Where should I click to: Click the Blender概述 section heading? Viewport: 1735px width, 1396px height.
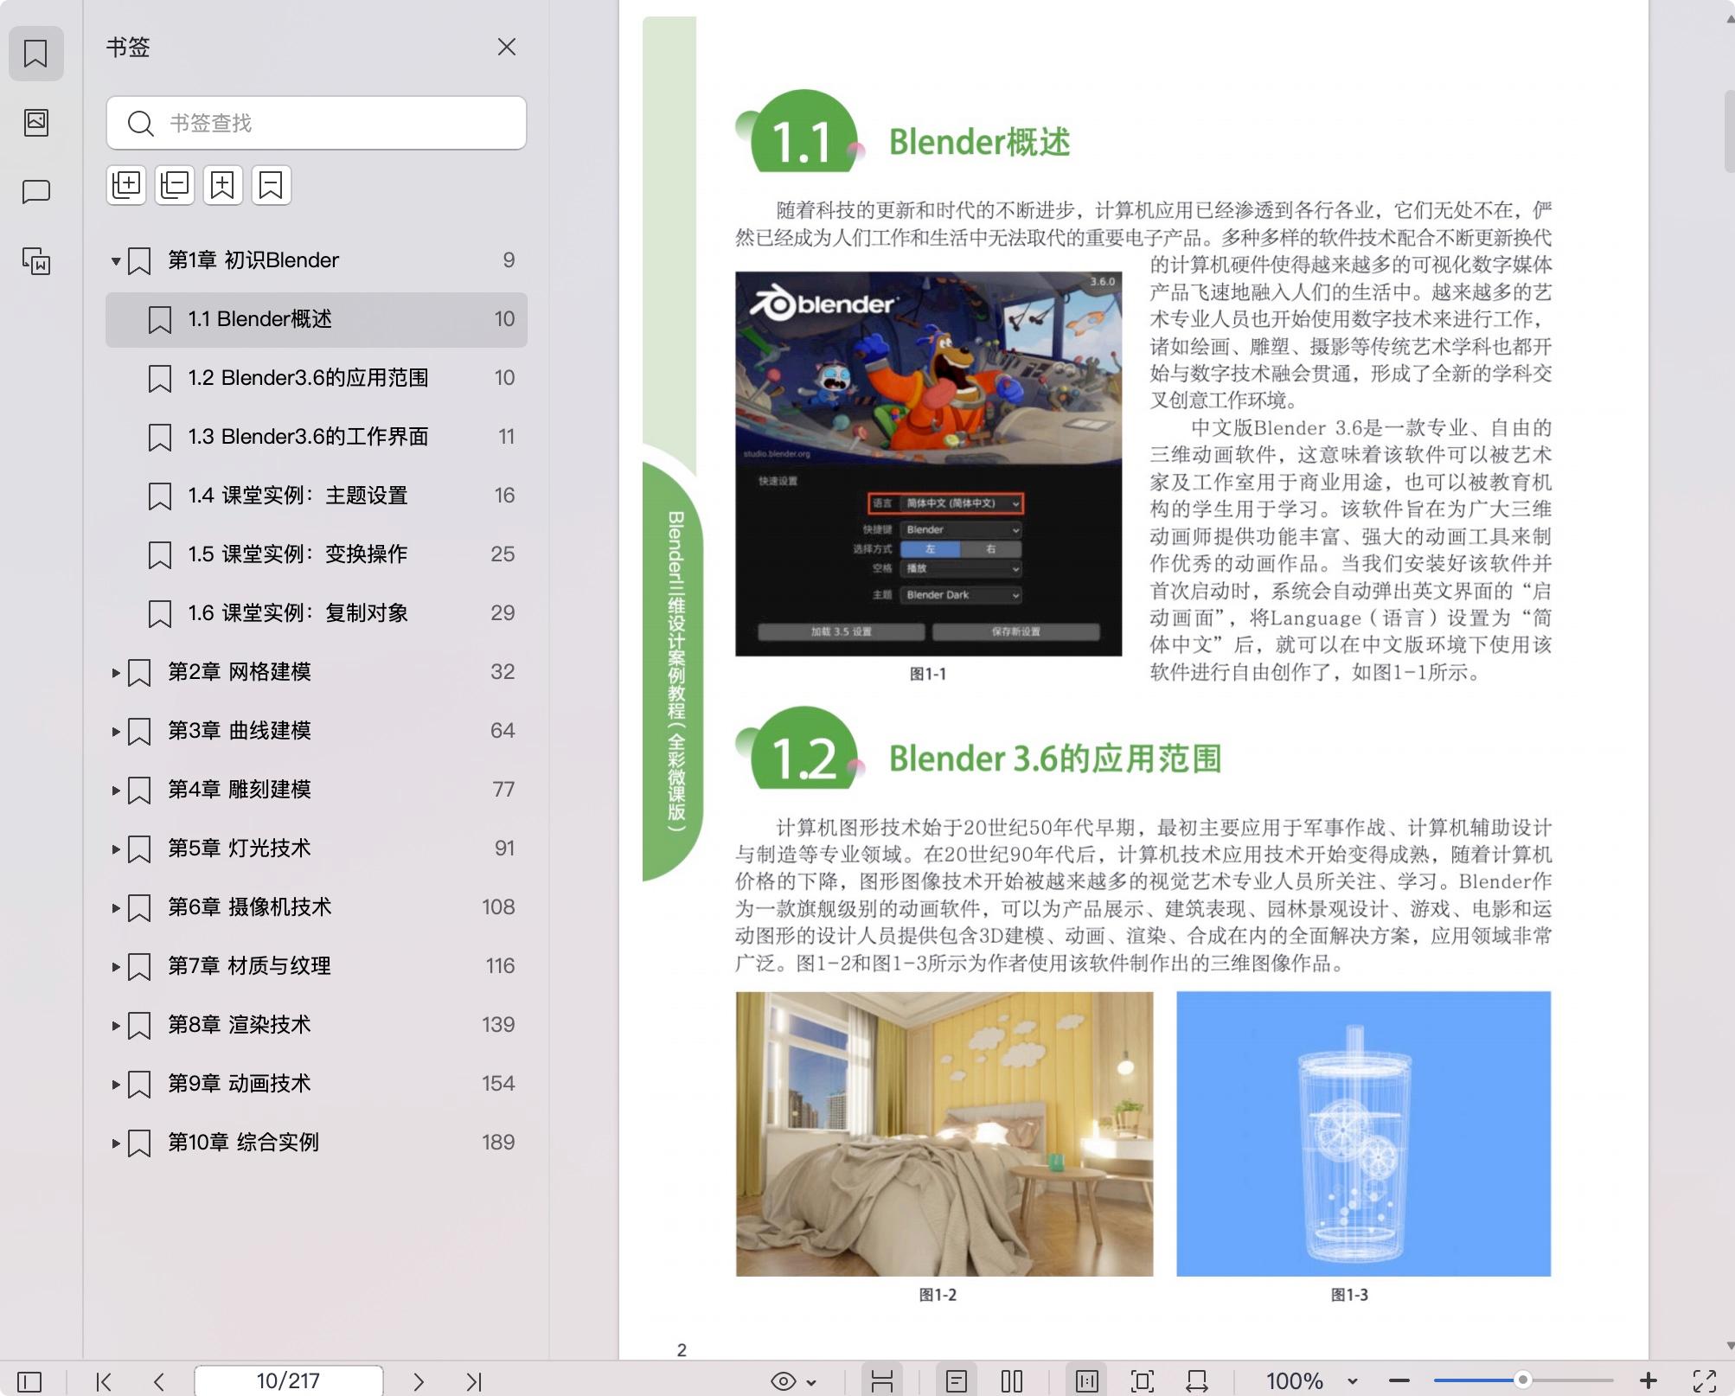[979, 142]
